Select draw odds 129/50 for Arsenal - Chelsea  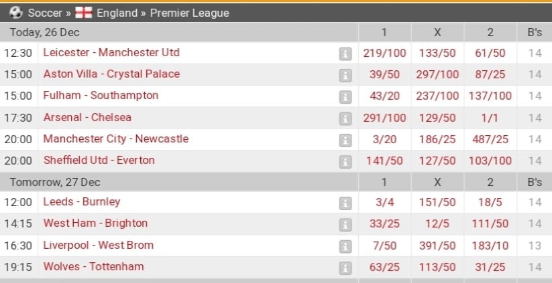(x=437, y=118)
